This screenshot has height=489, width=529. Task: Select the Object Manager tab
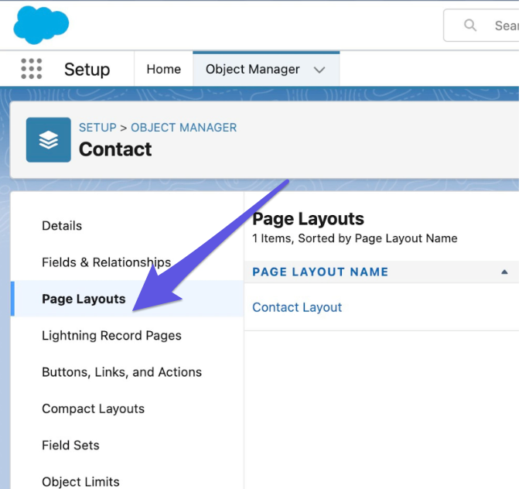click(x=252, y=69)
